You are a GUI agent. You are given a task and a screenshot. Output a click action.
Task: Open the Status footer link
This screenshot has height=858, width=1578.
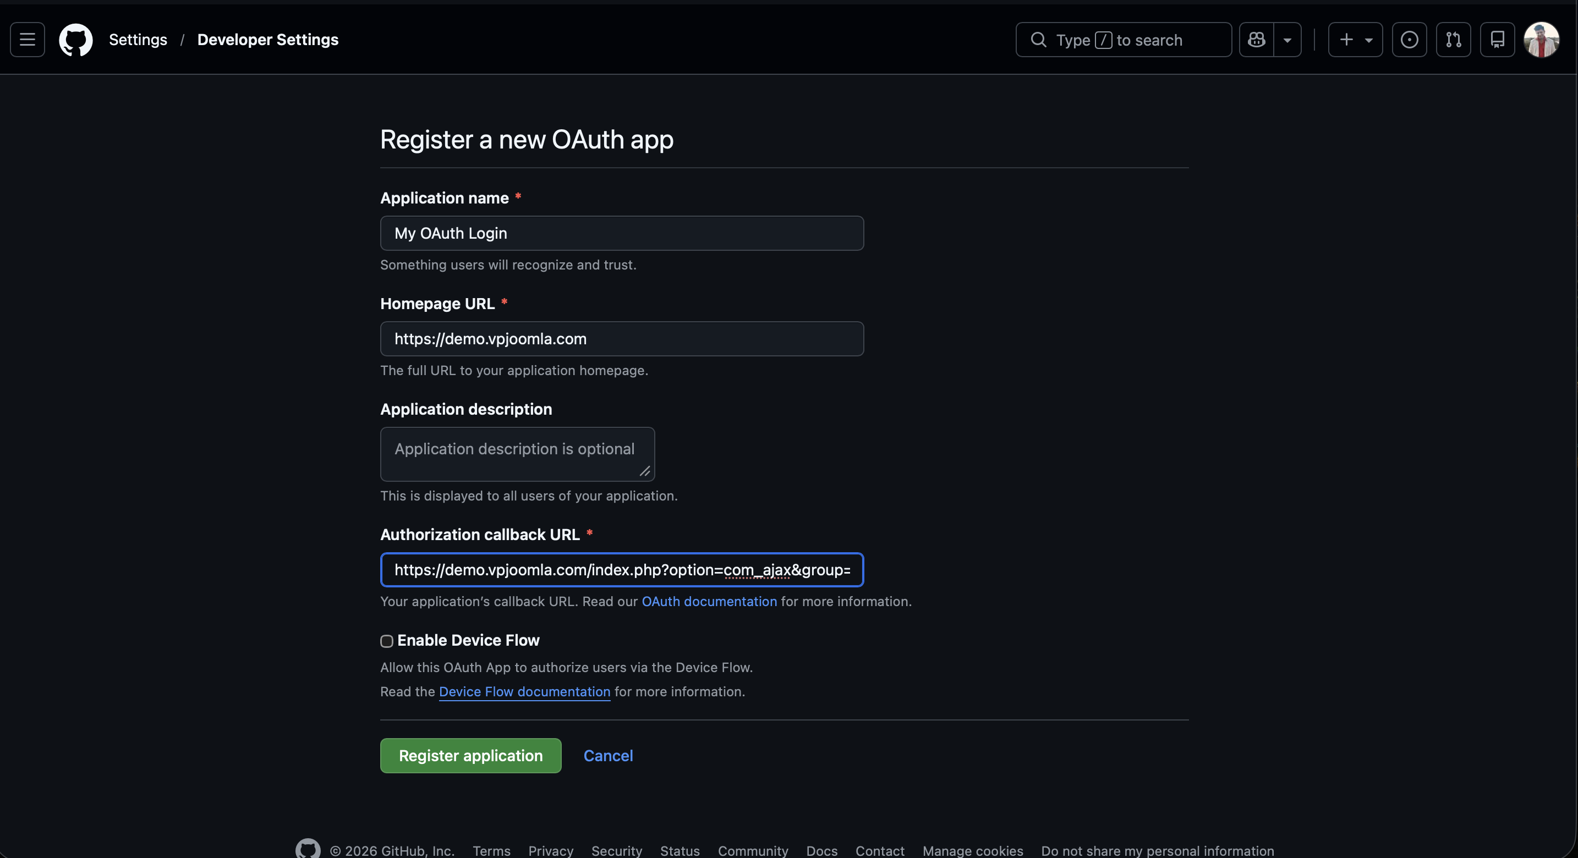pos(680,851)
